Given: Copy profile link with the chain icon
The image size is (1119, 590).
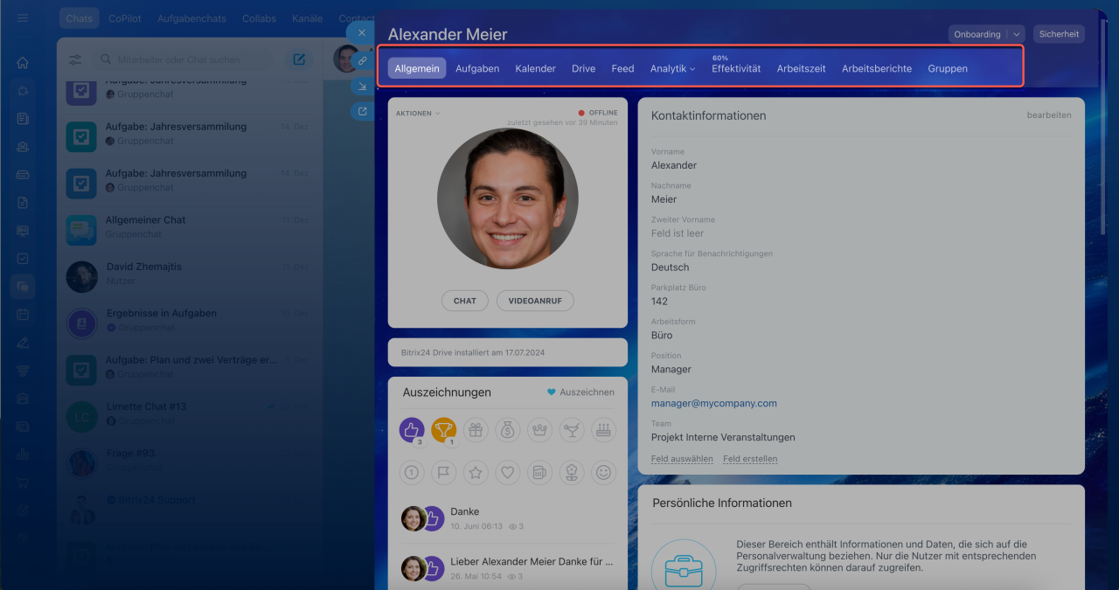Looking at the screenshot, I should tap(362, 60).
